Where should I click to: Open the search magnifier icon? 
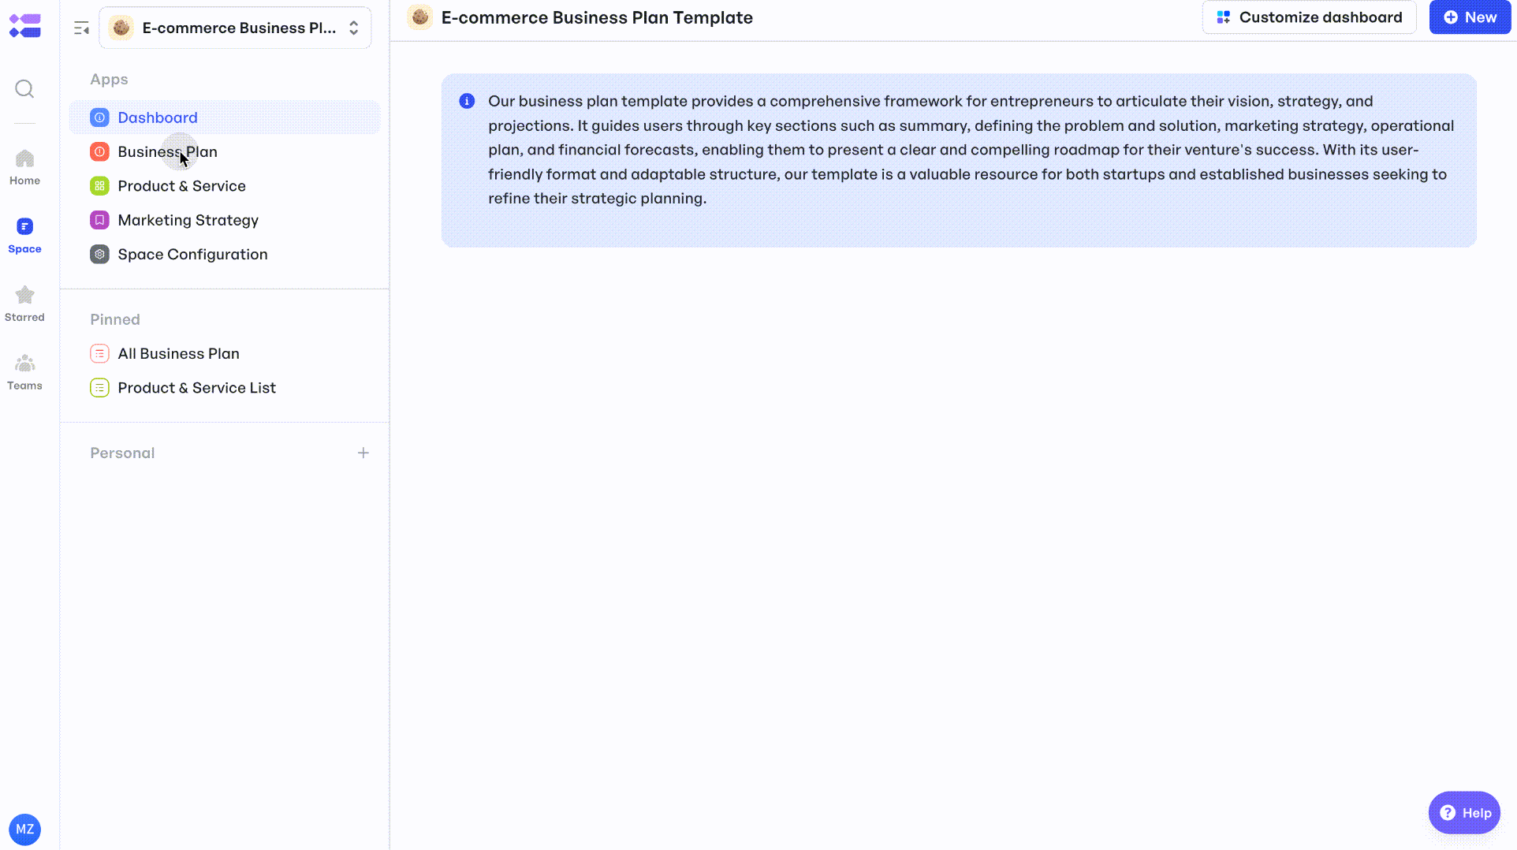click(24, 88)
